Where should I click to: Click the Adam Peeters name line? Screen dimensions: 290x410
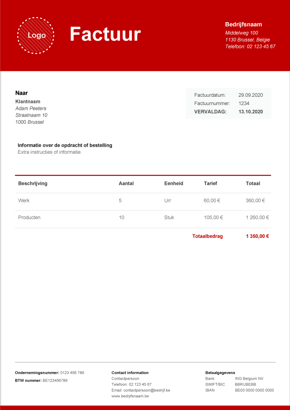pyautogui.click(x=31, y=109)
